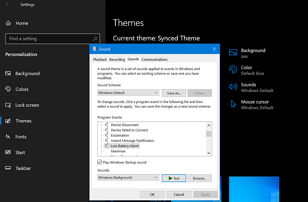308x202 pixels.
Task: Select the Sounds tab
Action: click(x=133, y=59)
